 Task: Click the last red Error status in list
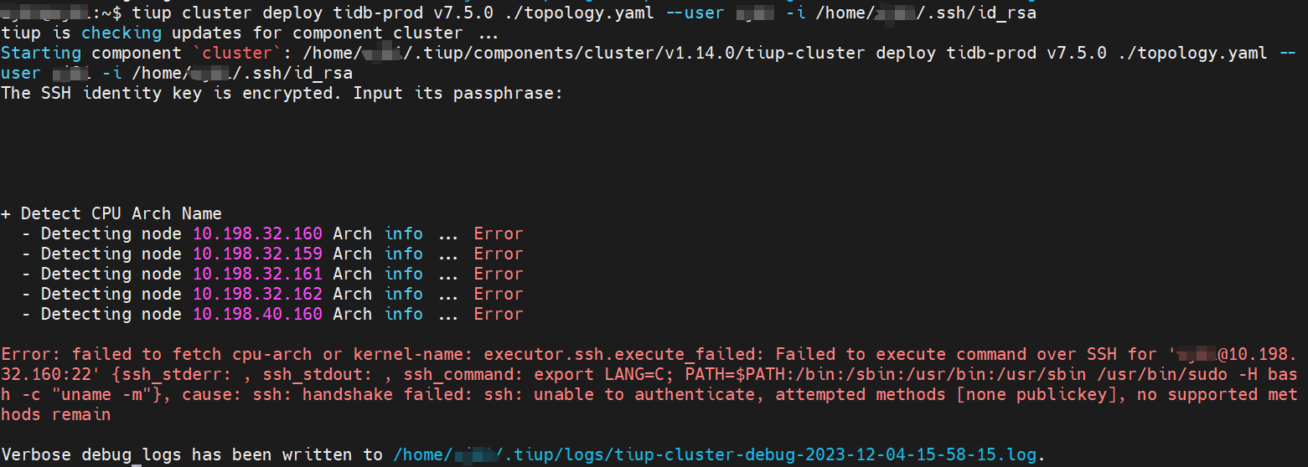499,314
